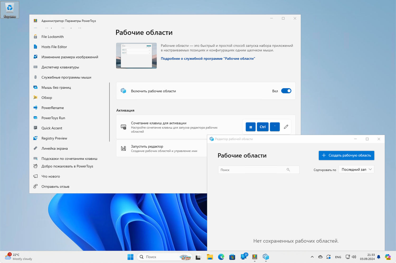The width and height of the screenshot is (396, 263).
Task: Click the Поиск field in workspace editor
Action: [x=259, y=170]
